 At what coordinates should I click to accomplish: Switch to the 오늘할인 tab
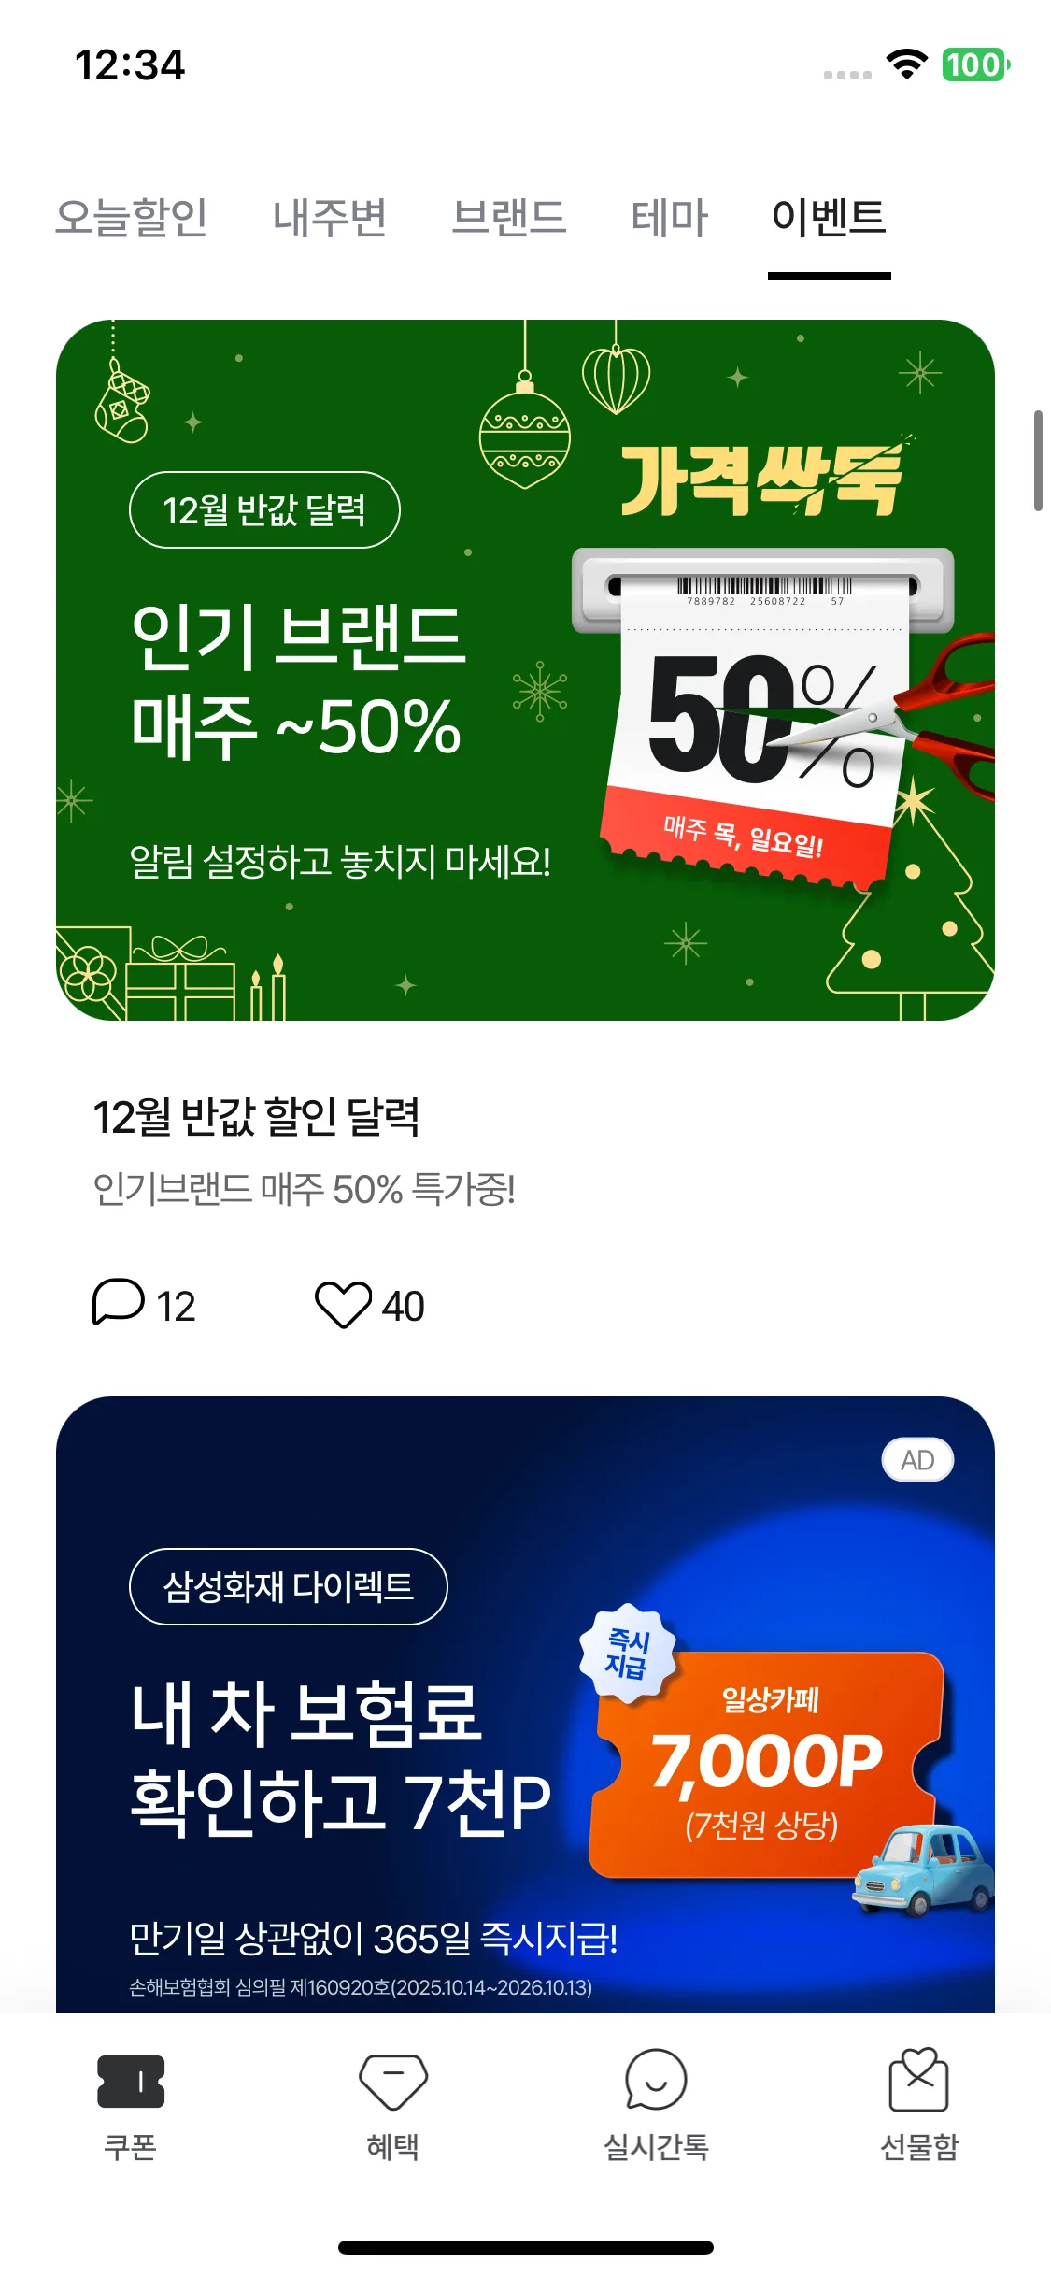coord(132,217)
